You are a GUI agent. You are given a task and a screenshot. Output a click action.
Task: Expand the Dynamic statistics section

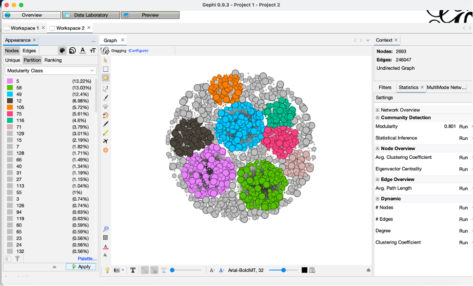[x=377, y=198]
